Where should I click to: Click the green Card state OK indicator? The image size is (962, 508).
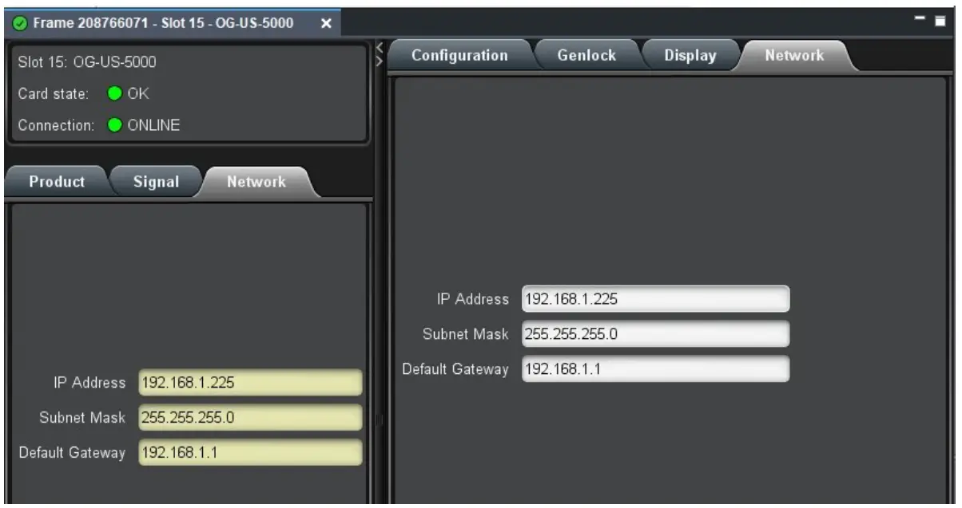113,94
